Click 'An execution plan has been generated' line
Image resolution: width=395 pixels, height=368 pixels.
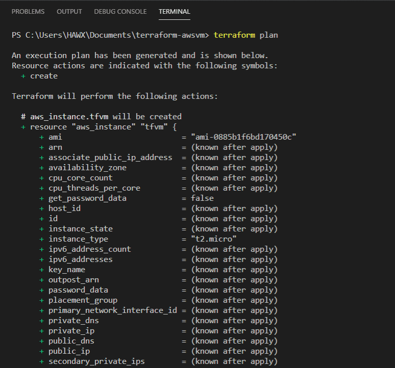pos(140,56)
